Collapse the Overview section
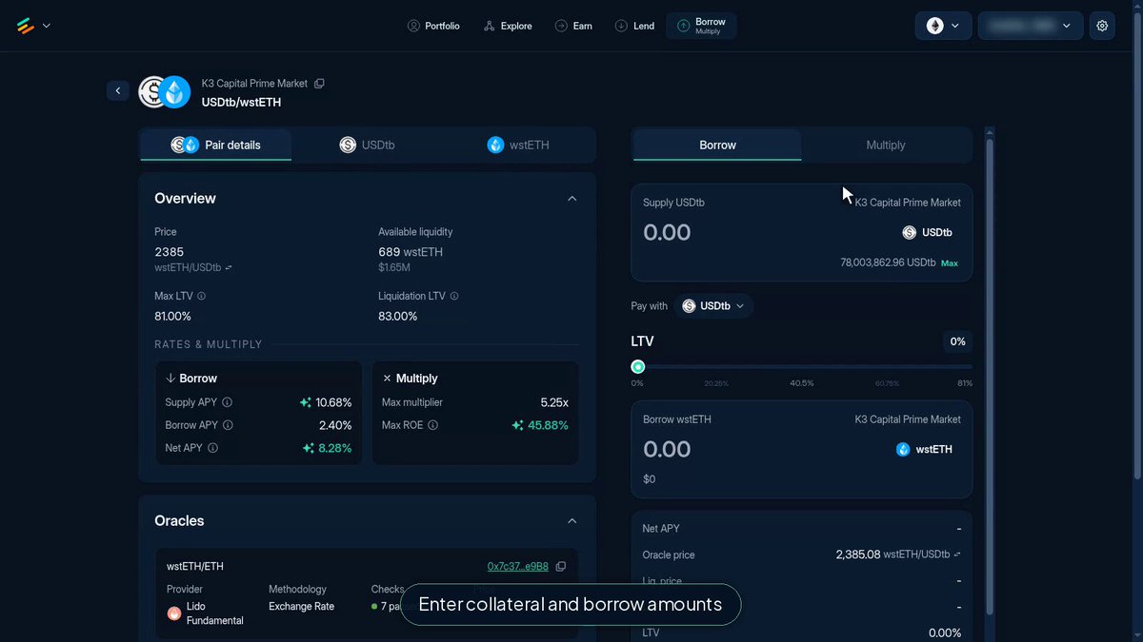The height and width of the screenshot is (642, 1143). pyautogui.click(x=571, y=199)
